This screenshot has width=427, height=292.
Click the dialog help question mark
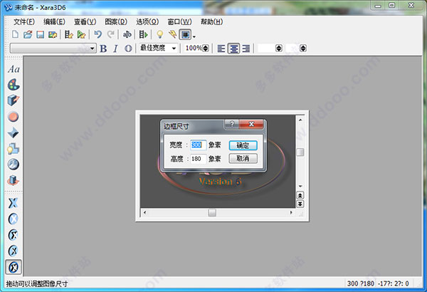pos(232,124)
